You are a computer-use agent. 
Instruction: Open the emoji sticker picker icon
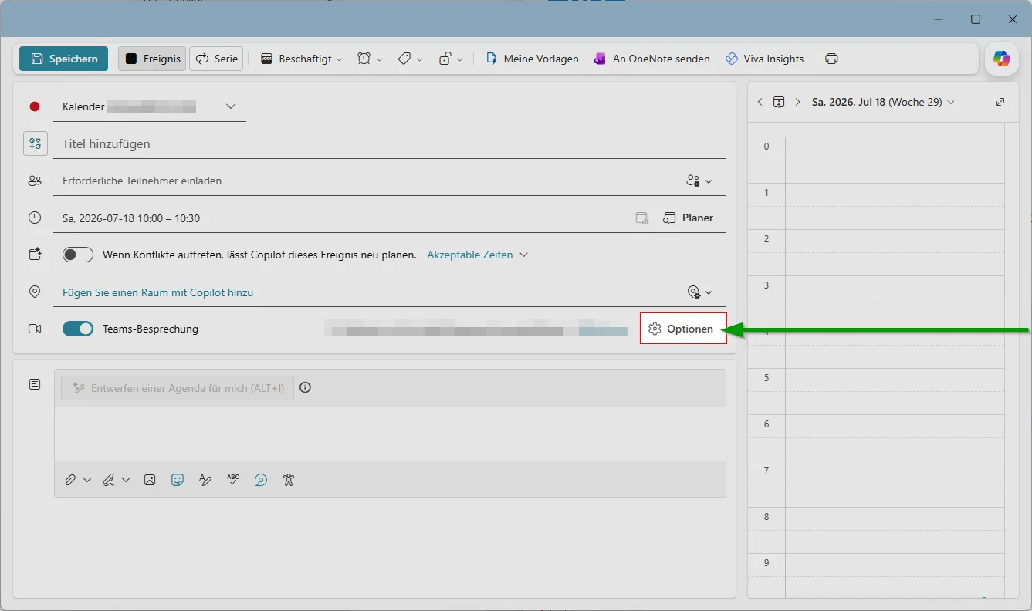[178, 480]
